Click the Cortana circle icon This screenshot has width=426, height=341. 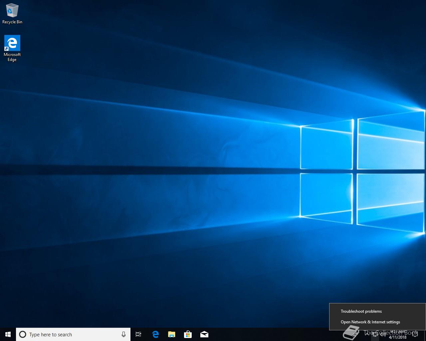23,334
